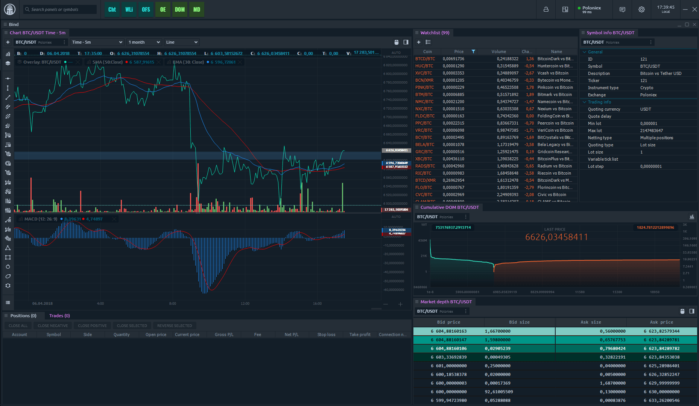The height and width of the screenshot is (406, 699).
Task: Select the horizontal line drawing tool
Action: [x=8, y=78]
